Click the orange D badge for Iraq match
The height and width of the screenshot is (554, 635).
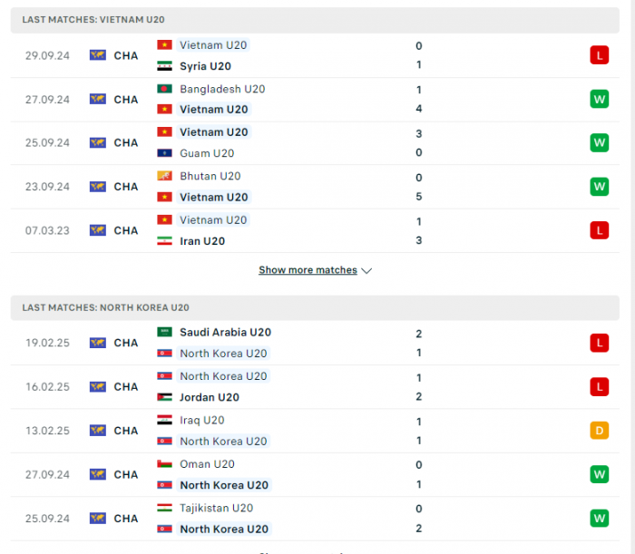coord(600,430)
